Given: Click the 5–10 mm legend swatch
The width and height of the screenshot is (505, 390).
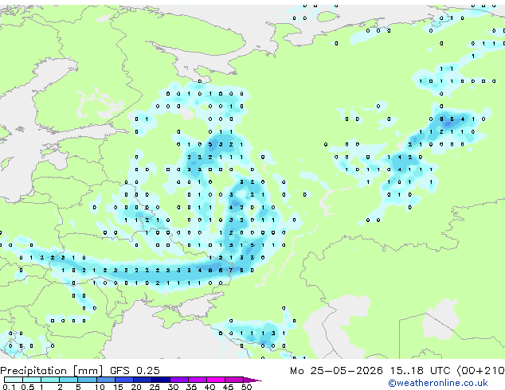Looking at the screenshot, I should click(x=87, y=380).
